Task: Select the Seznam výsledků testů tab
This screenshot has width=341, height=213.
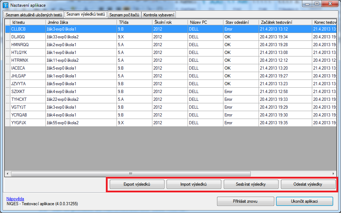Action: pyautogui.click(x=86, y=15)
